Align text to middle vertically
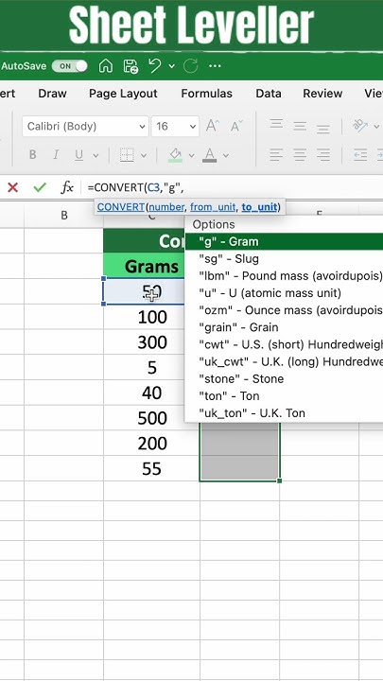The height and width of the screenshot is (681, 383). [300, 127]
